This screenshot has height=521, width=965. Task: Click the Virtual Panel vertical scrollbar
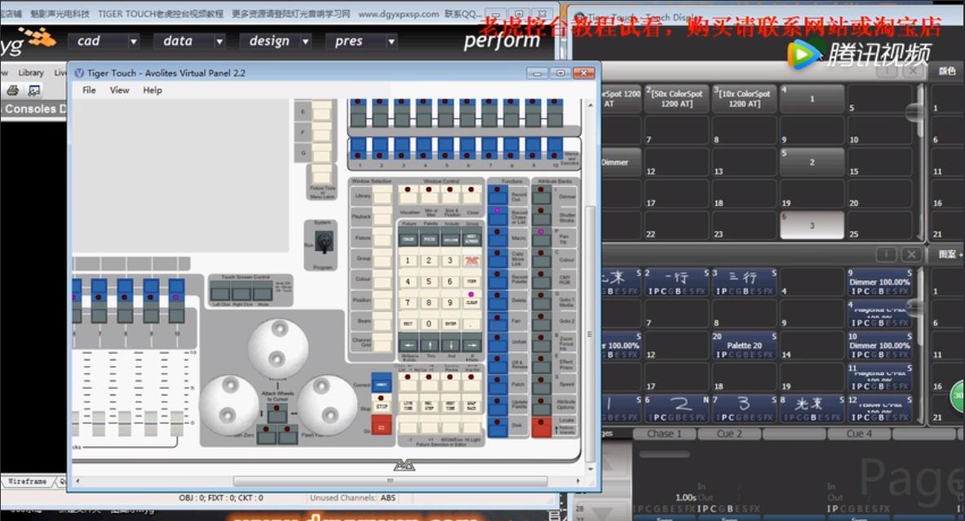[590, 335]
